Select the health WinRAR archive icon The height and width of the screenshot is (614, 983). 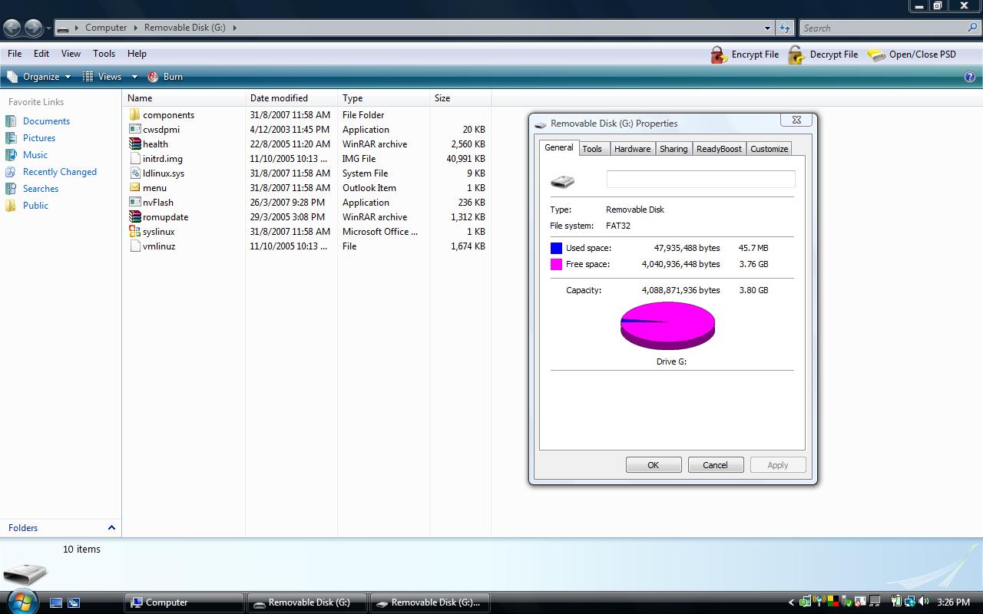(134, 144)
